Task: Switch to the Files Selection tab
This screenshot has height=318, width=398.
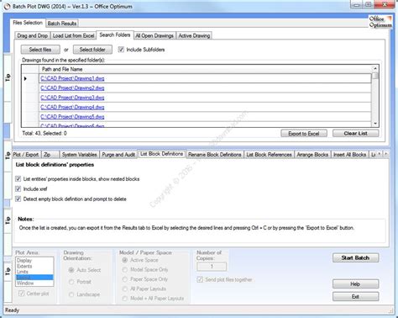Action: 28,23
